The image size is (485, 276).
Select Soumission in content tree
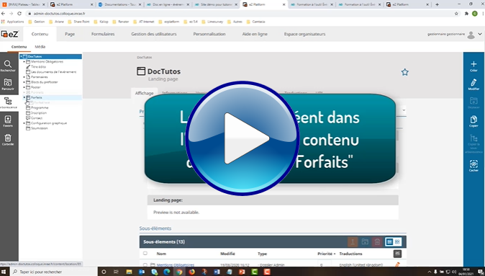click(x=40, y=128)
